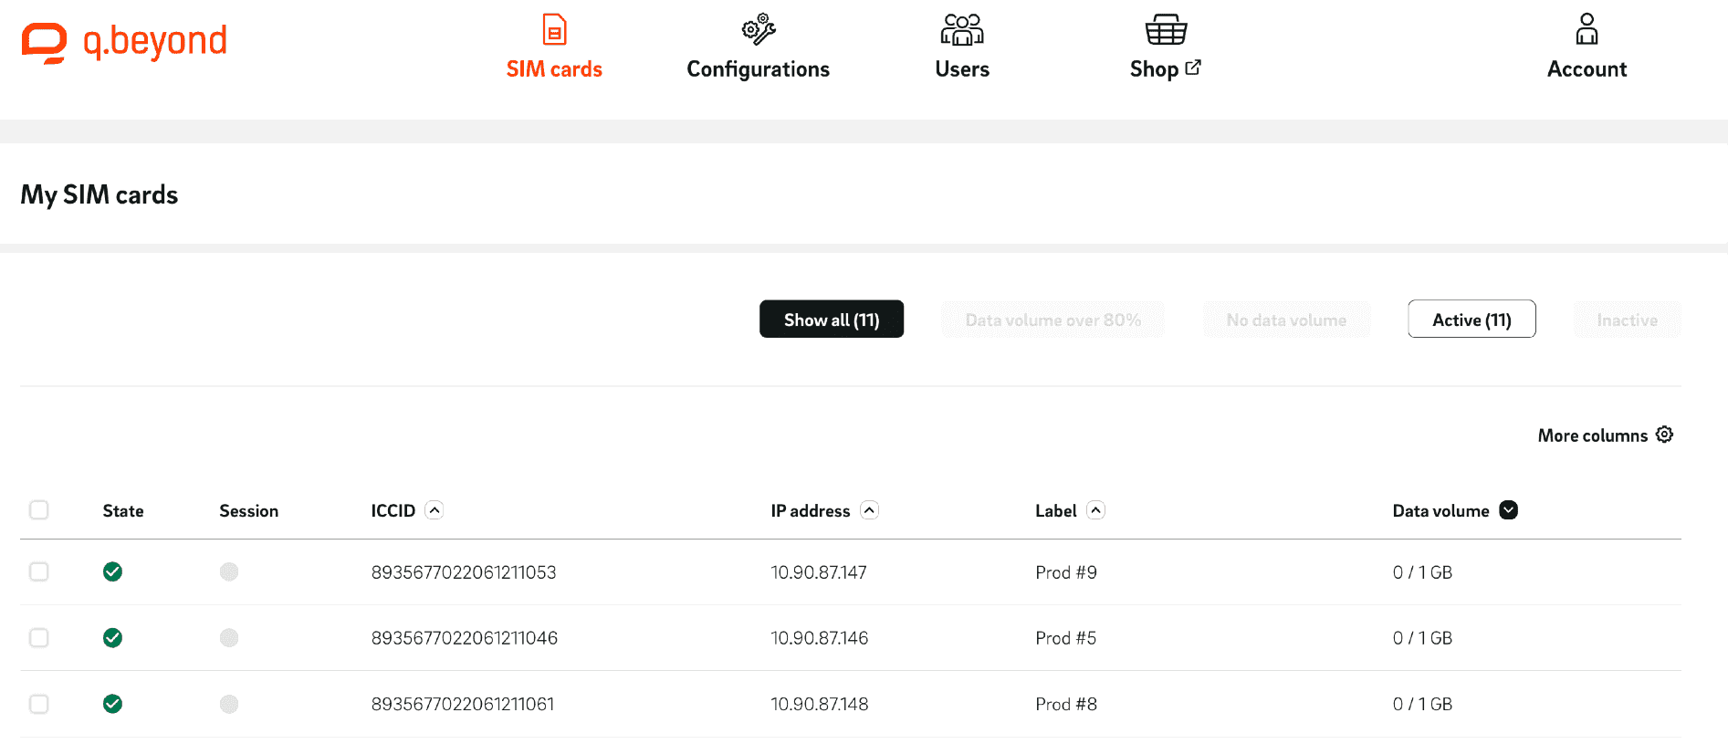Click the q.beyond logo
This screenshot has width=1728, height=744.
click(x=124, y=42)
